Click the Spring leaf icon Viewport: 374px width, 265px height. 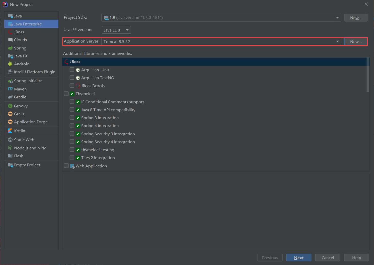[x=10, y=48]
